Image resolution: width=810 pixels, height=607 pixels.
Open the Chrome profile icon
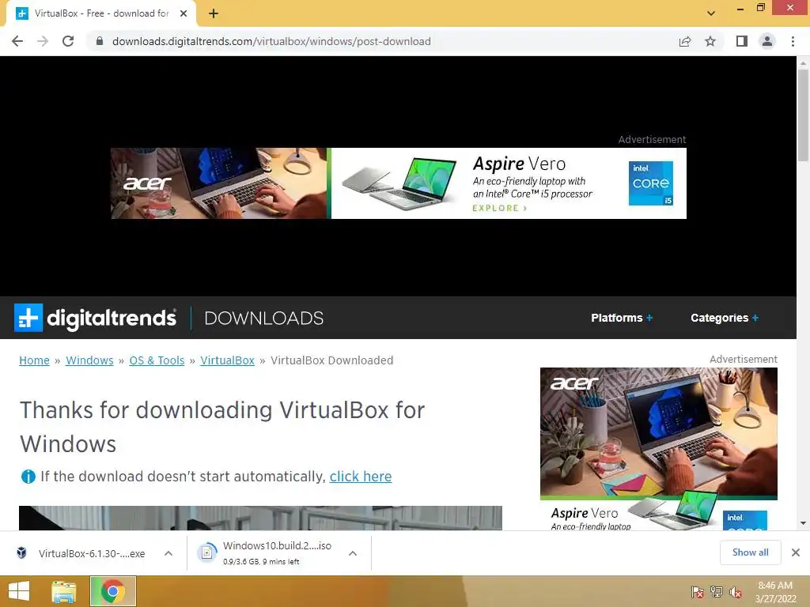pos(767,41)
